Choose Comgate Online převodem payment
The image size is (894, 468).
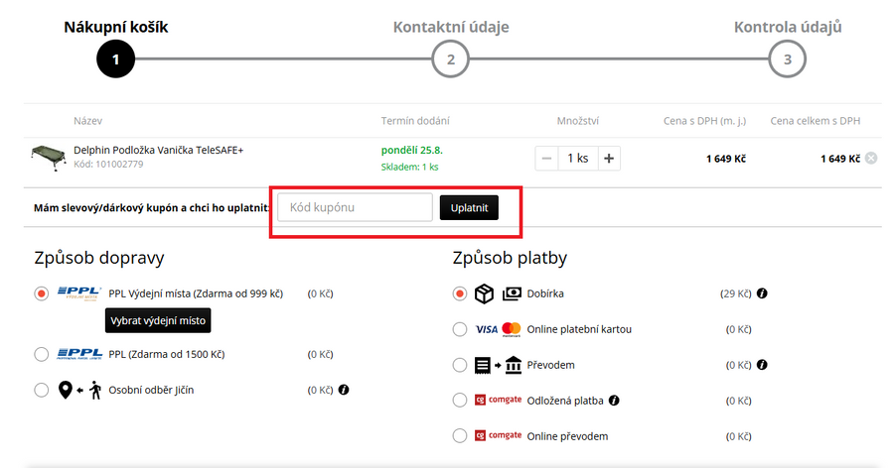(x=459, y=436)
